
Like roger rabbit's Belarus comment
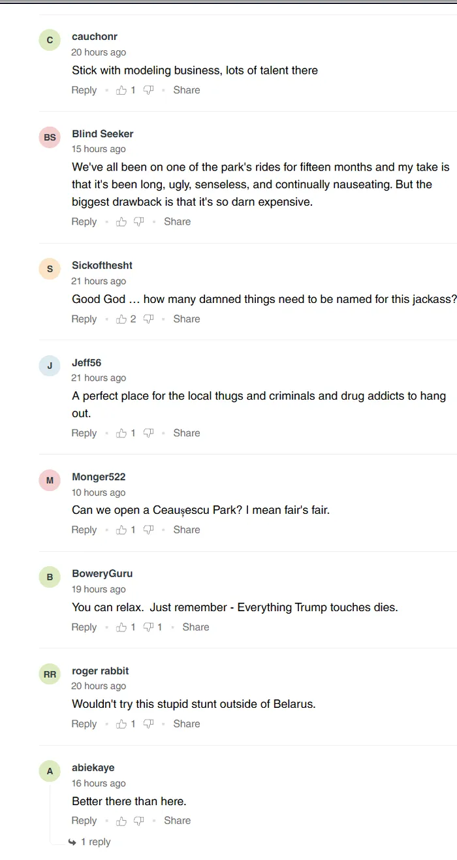(121, 724)
